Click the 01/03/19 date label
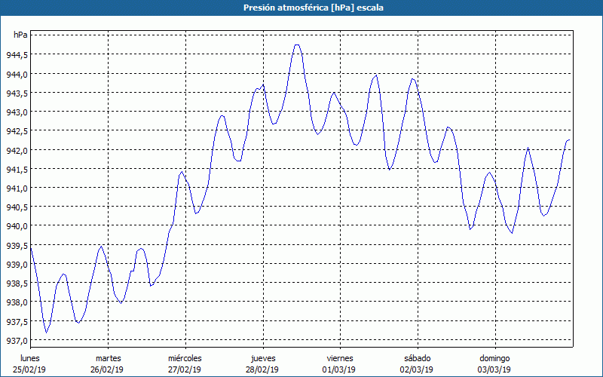This screenshot has height=377, width=603. (x=339, y=369)
